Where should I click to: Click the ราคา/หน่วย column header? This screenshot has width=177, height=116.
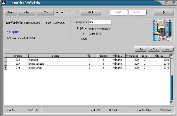(132, 56)
